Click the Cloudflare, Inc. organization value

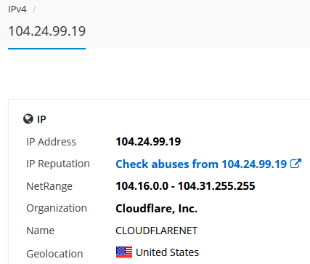[156, 209]
